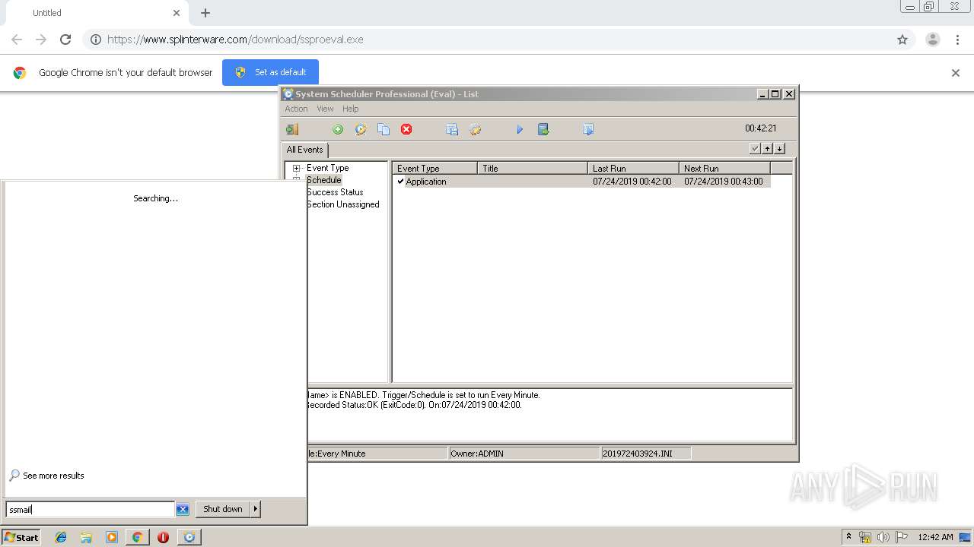Run the event now with blue play icon

[520, 129]
